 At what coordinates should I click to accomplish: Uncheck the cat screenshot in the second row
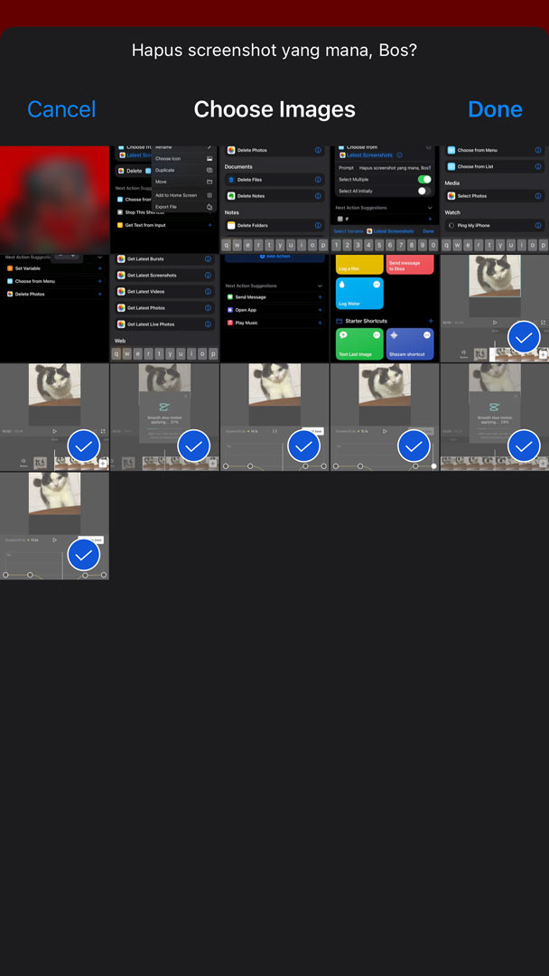[x=524, y=337]
